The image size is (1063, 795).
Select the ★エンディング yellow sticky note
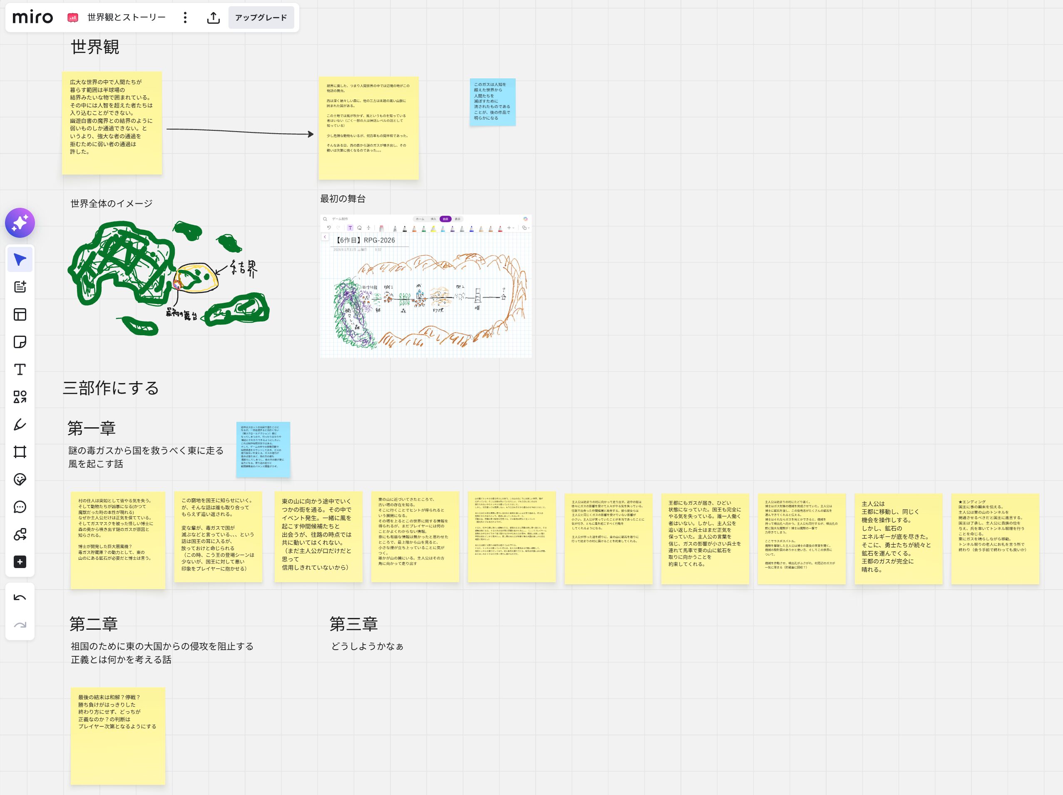click(995, 538)
